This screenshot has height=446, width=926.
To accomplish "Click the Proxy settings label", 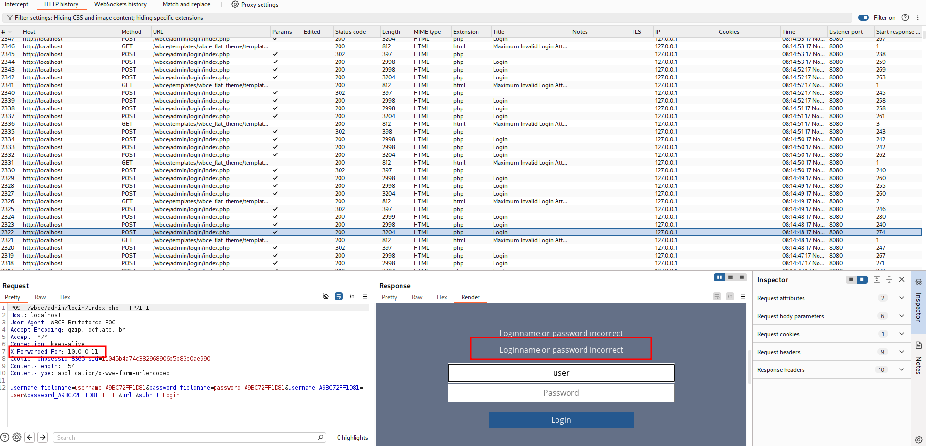I will [260, 4].
